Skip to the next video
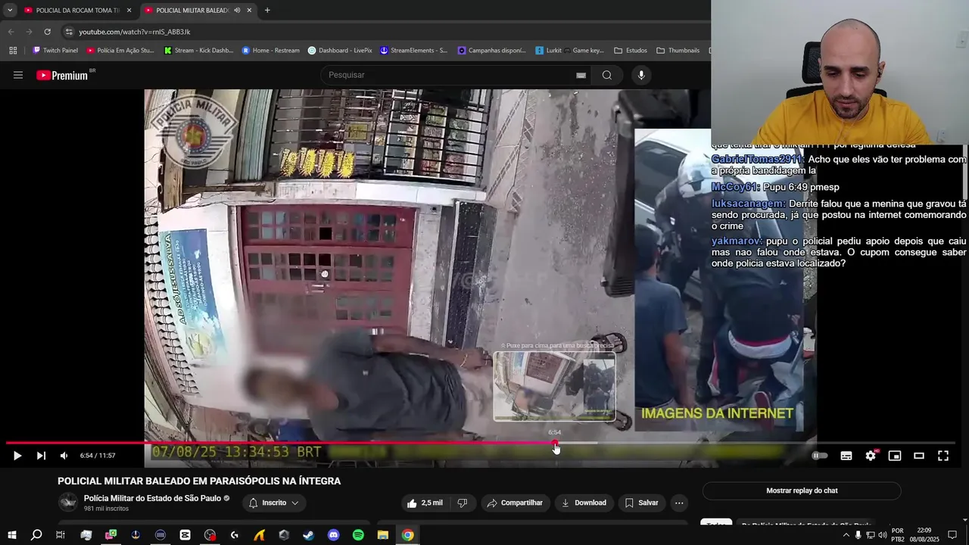Viewport: 969px width, 545px height. [41, 456]
